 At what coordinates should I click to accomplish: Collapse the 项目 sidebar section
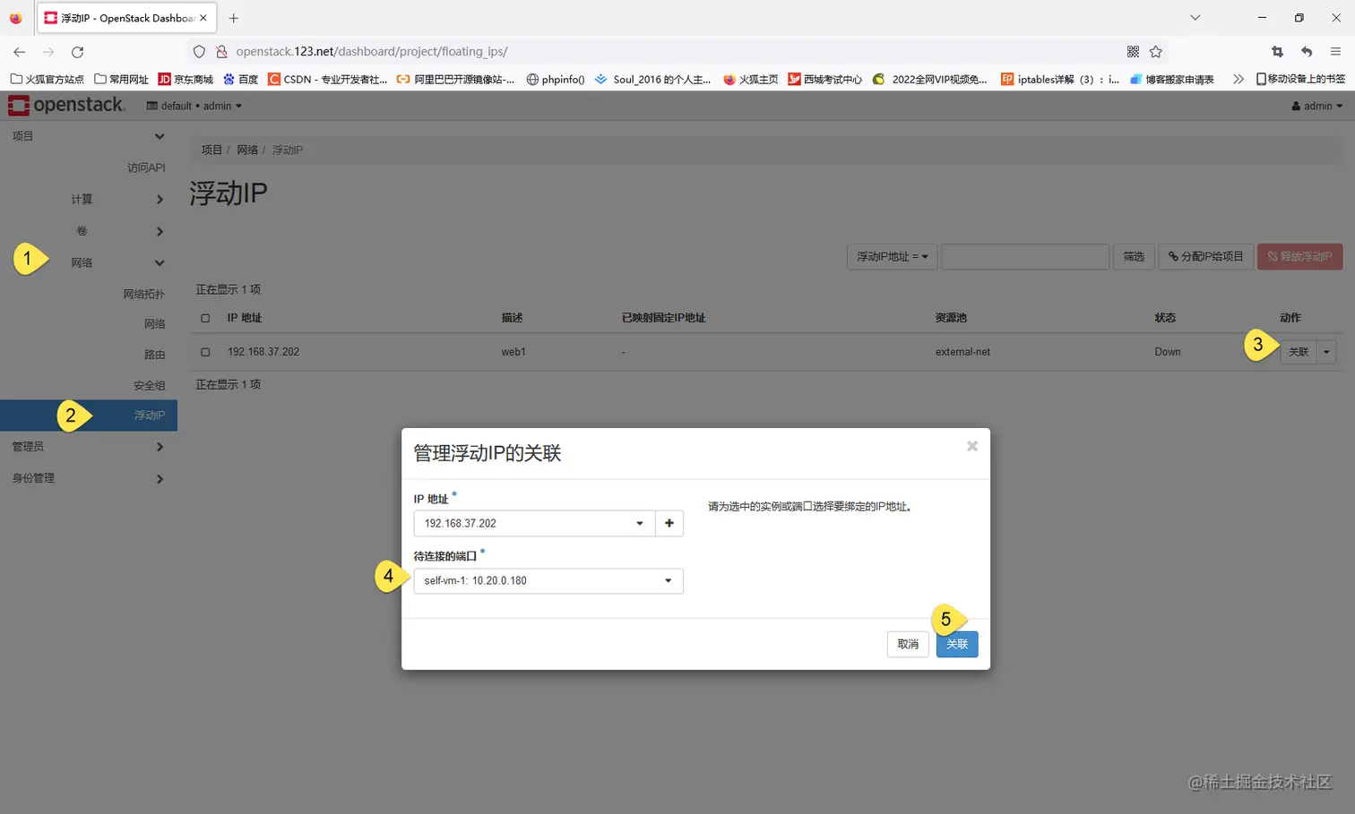click(x=89, y=136)
